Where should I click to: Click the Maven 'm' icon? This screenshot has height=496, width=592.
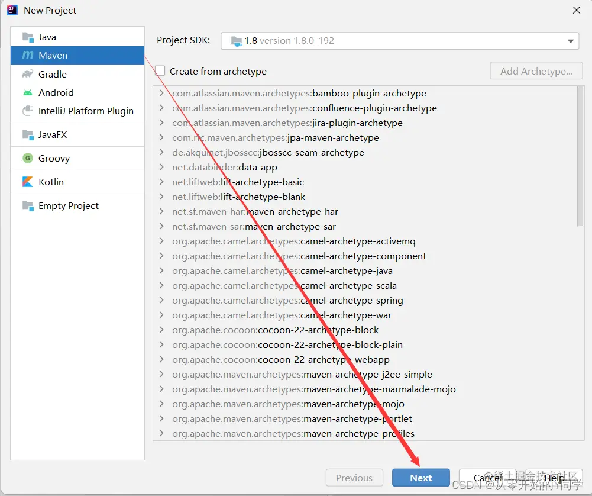(28, 55)
